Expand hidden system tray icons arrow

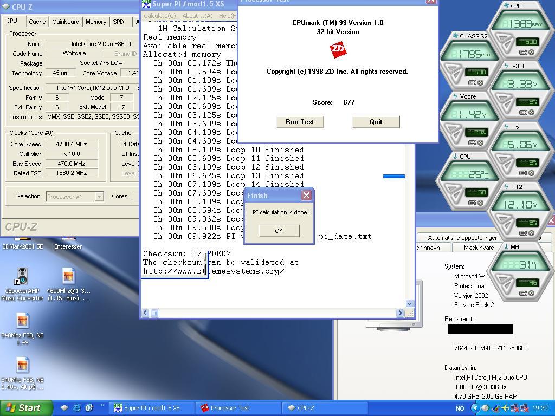[x=475, y=408]
